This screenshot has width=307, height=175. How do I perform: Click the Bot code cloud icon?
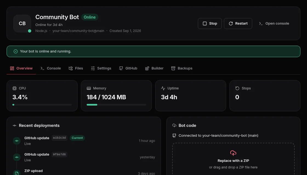[x=174, y=126]
